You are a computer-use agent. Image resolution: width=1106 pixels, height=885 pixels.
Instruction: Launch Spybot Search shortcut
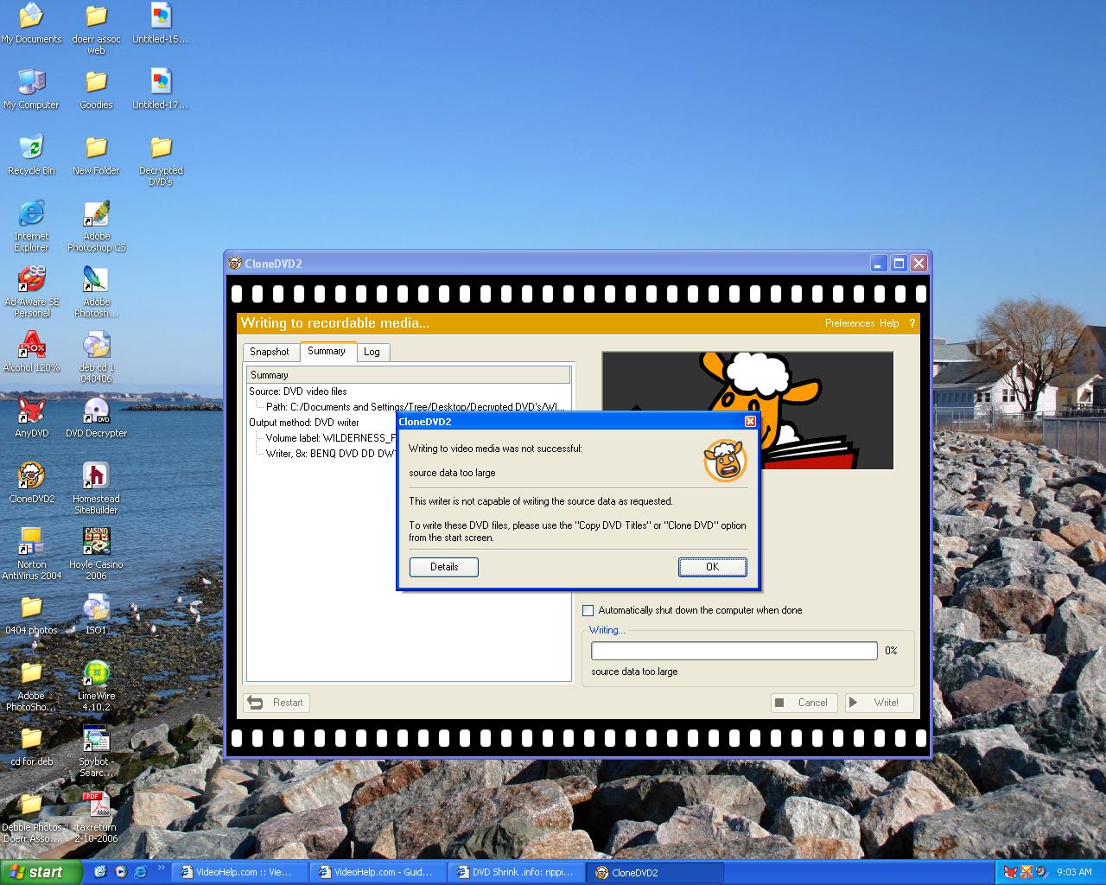95,751
